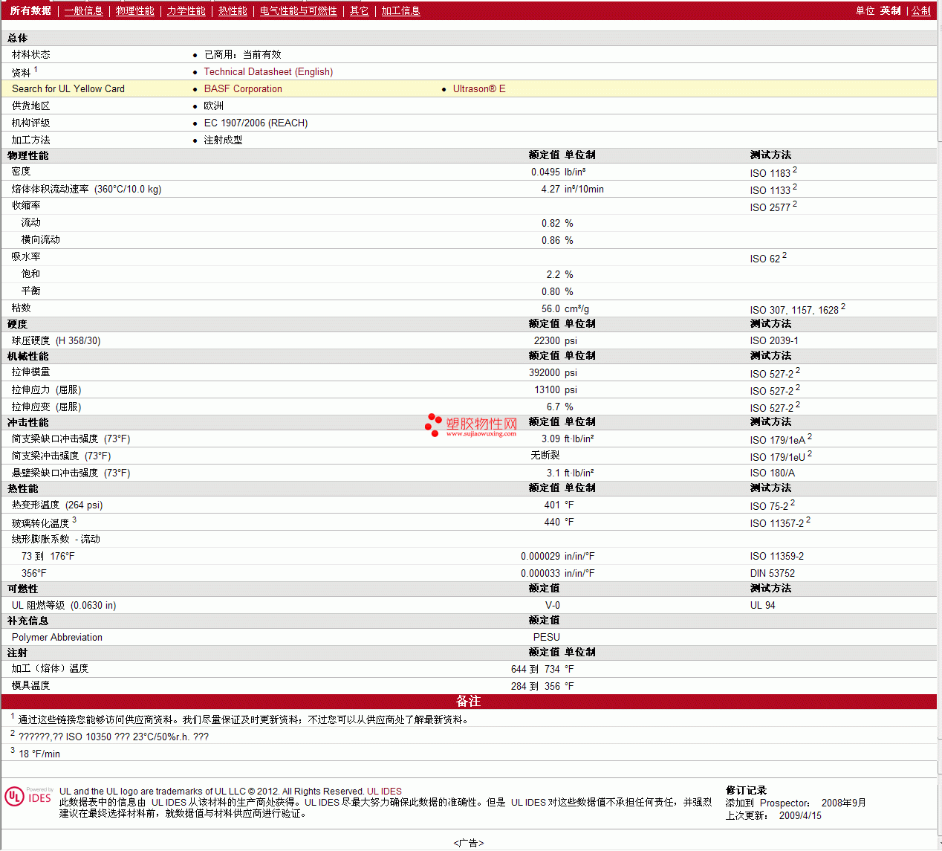
Task: Click the melt temperature range 644 到 734
Action: point(536,669)
